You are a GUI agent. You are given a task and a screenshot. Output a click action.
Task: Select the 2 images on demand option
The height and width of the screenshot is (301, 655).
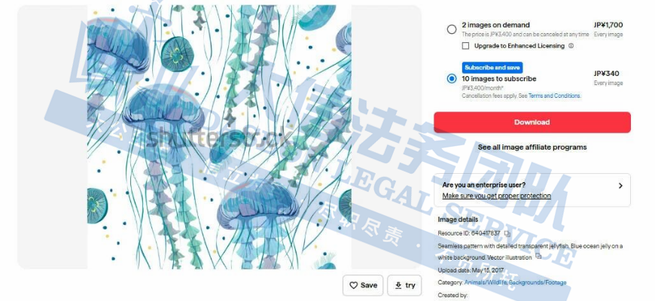point(452,29)
